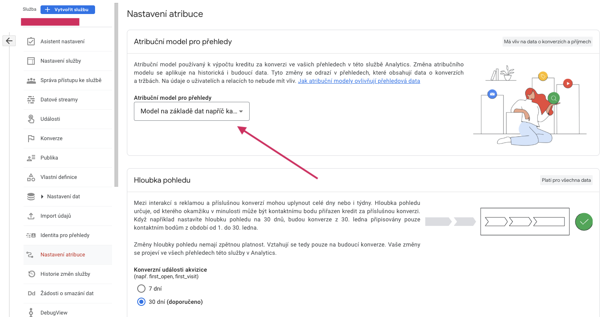Open Žádosti o smazání dat

(68, 294)
